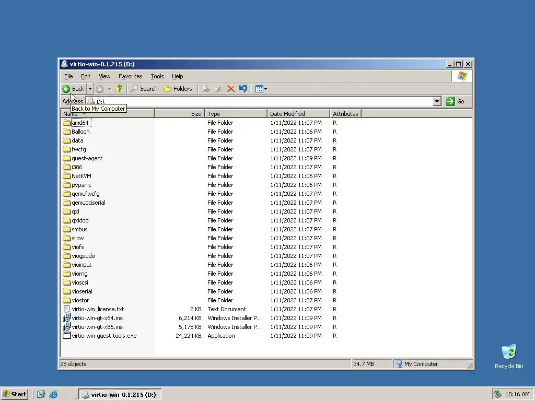535x401 pixels.
Task: Click the 10:16 AM clock
Action: (x=517, y=395)
